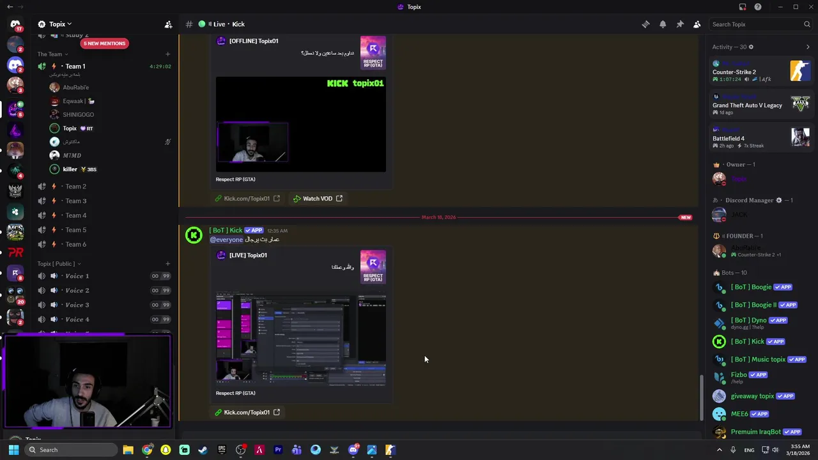Open inbox icon in title bar
The height and width of the screenshot is (460, 818).
click(743, 7)
